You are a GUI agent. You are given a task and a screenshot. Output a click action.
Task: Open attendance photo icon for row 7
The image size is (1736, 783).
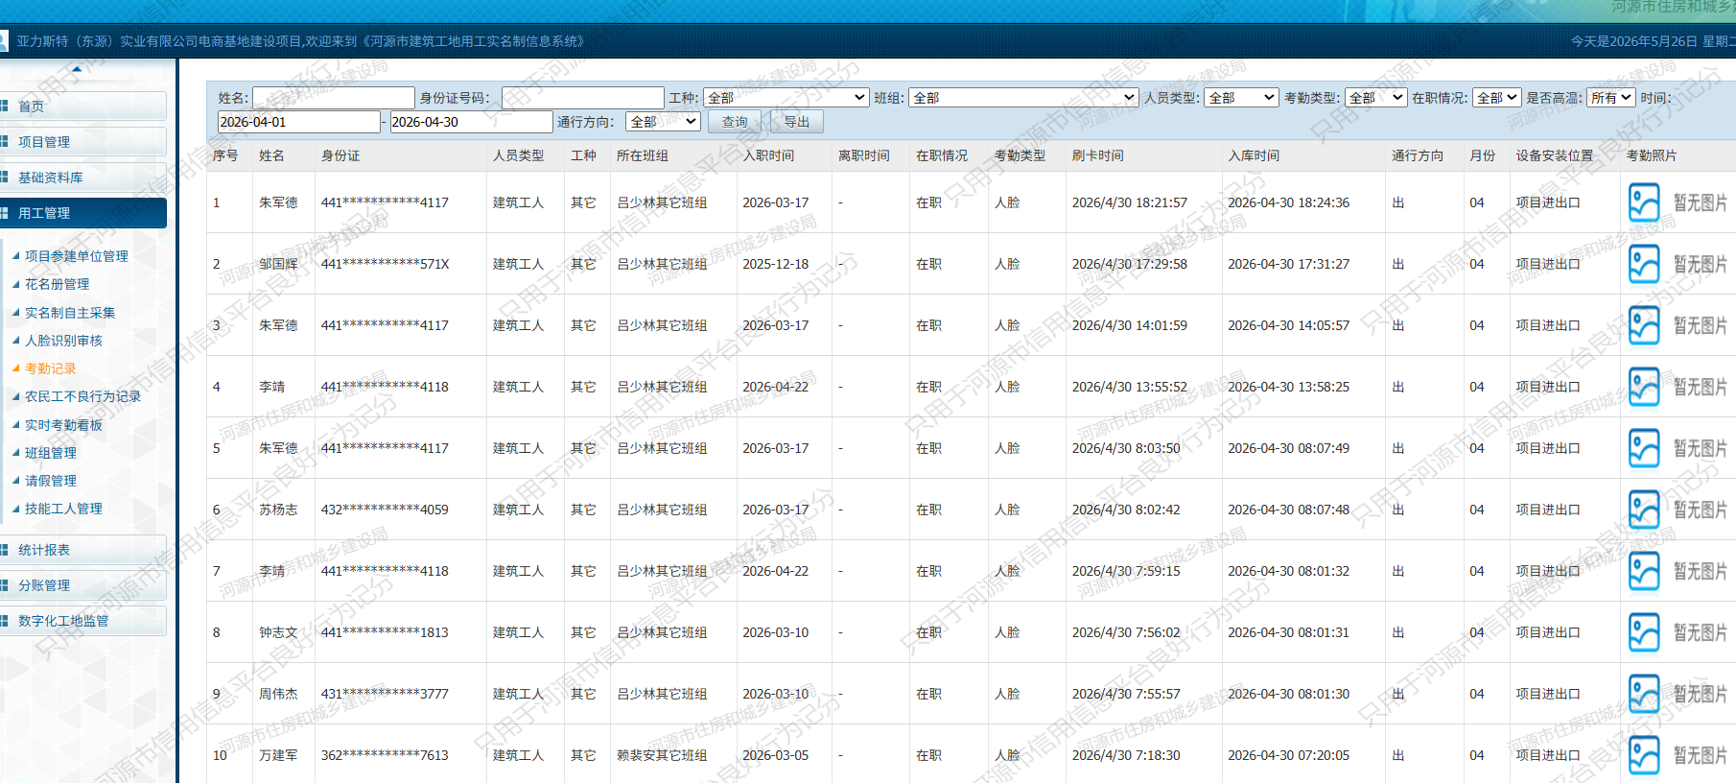click(1644, 571)
